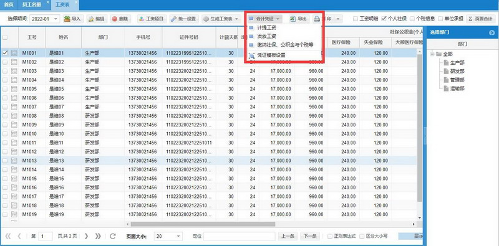Click the 下一条 button

[x=309, y=236]
